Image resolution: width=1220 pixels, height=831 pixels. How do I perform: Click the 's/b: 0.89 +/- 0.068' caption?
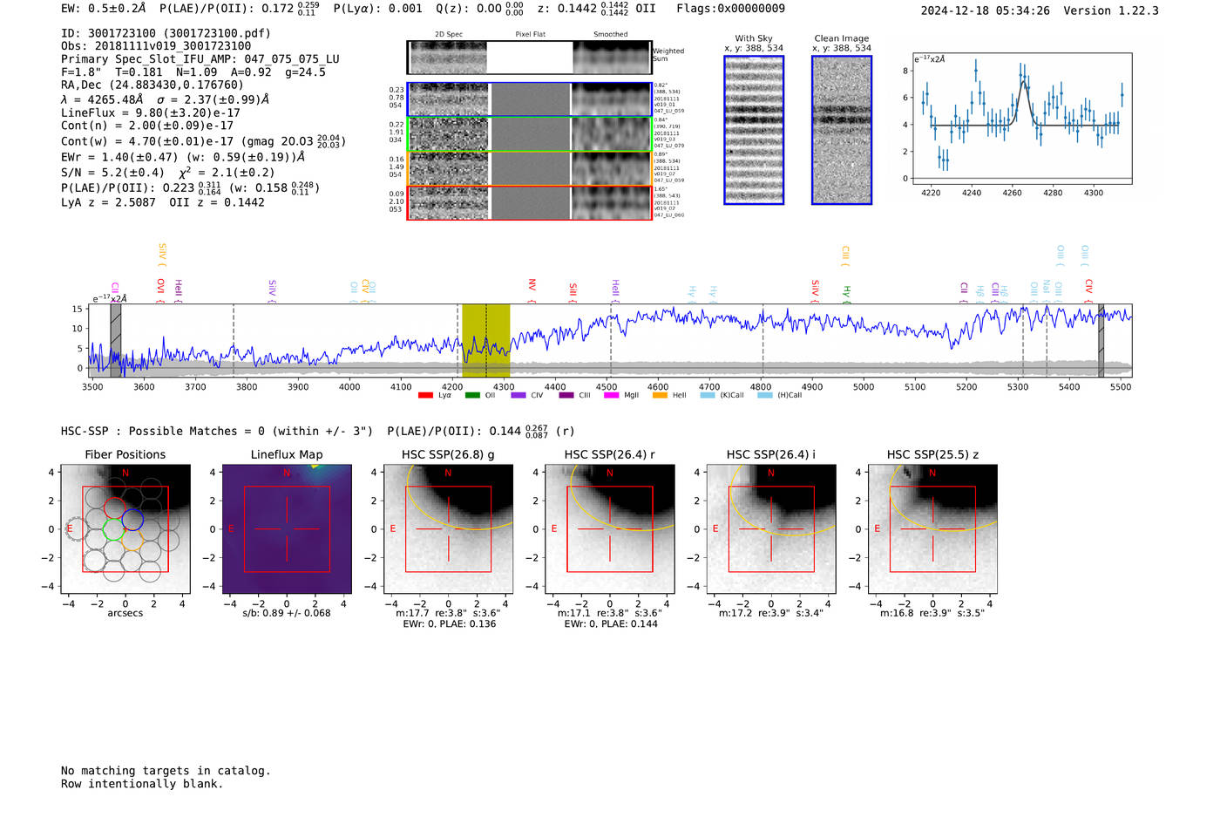(x=287, y=613)
